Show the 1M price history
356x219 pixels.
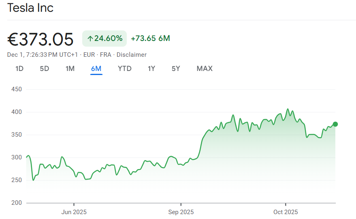click(x=70, y=69)
